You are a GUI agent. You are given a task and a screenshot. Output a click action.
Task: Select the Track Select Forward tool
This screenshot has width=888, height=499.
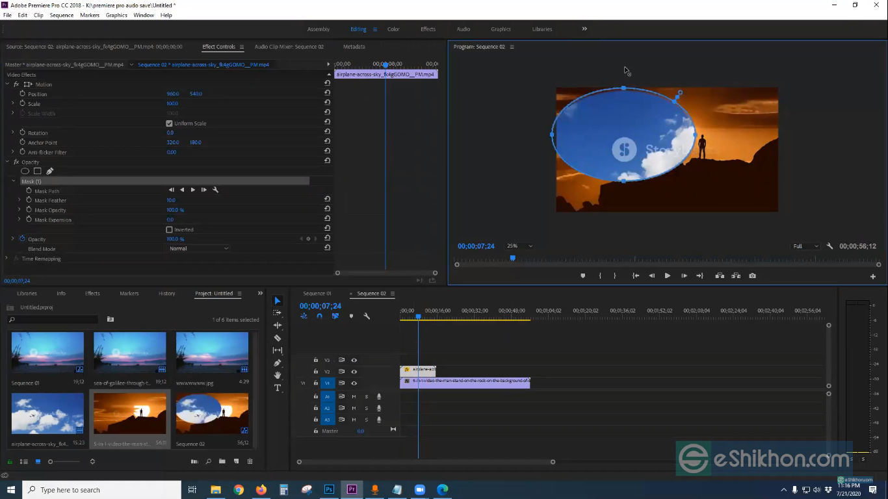[278, 313]
